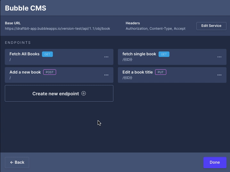Open the Fetch All Books options menu
This screenshot has width=230, height=172.
click(x=106, y=57)
